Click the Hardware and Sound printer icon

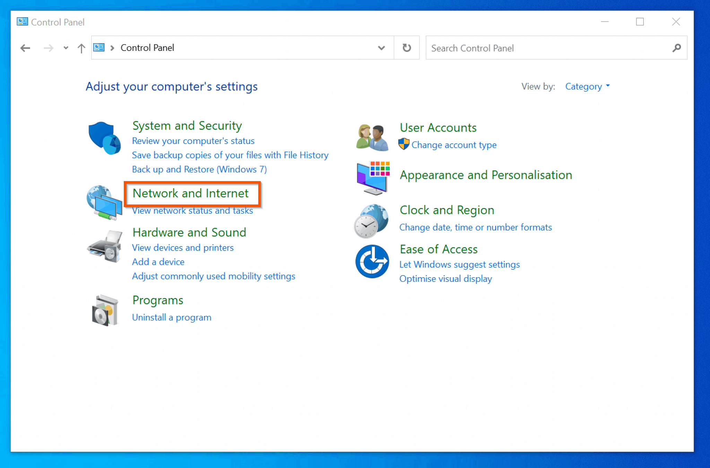(x=104, y=246)
